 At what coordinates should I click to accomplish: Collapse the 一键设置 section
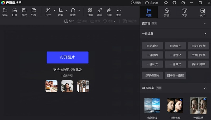(x=205, y=34)
